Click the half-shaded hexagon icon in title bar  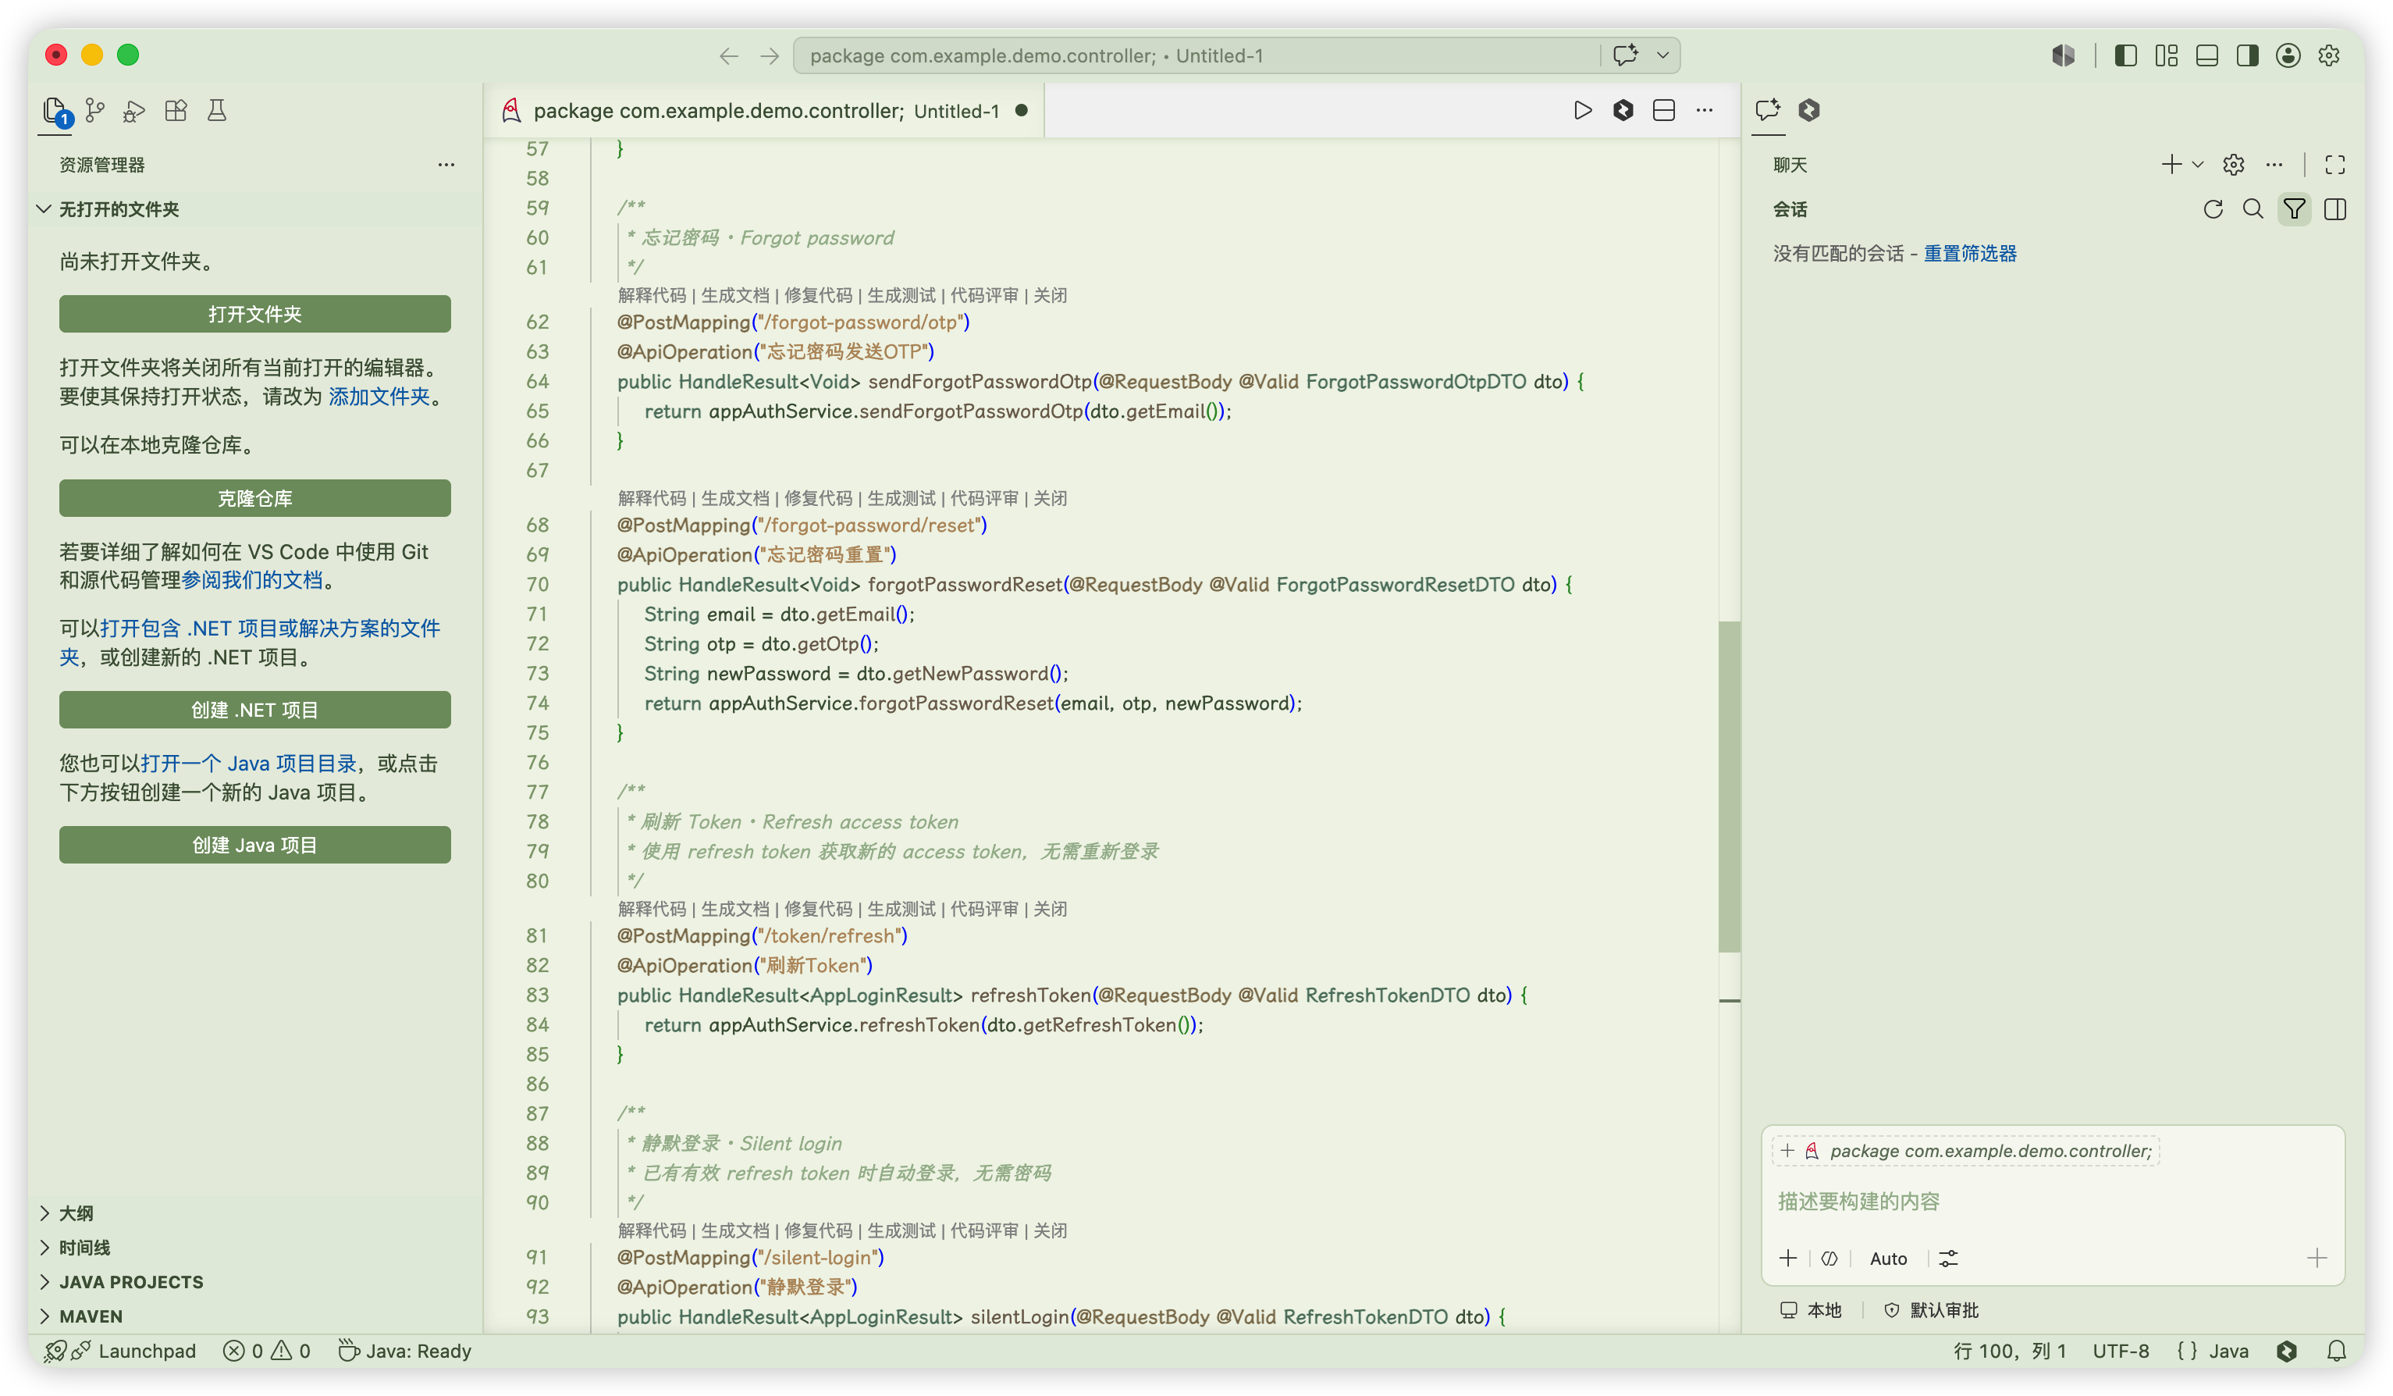pos(2064,56)
